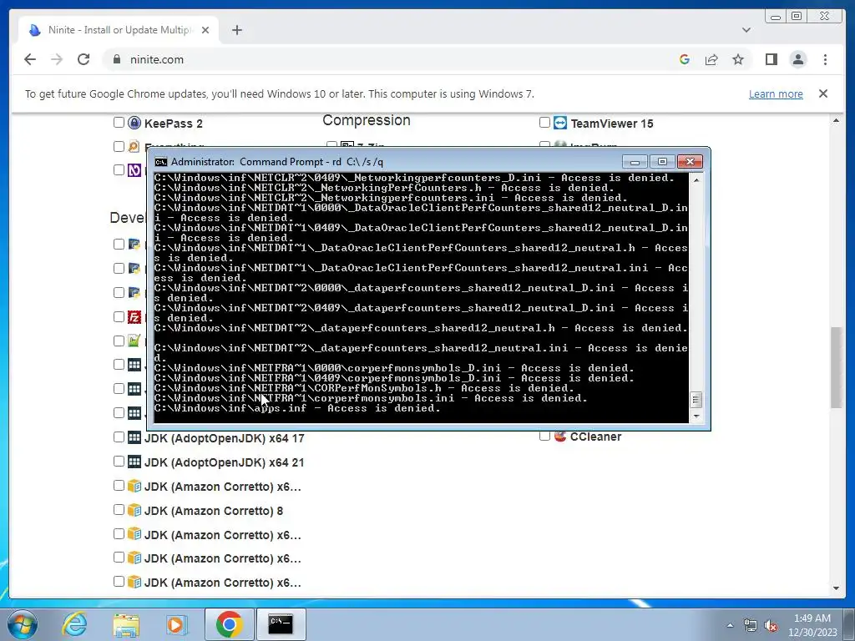The image size is (855, 641).
Task: Check the KeePass 2 checkbox
Action: click(119, 122)
